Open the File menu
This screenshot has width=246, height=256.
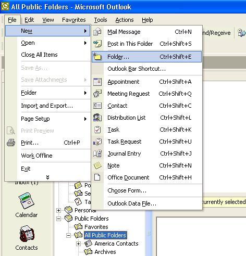click(12, 20)
